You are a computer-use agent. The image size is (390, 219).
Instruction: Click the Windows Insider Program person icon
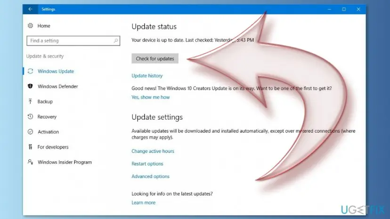point(30,162)
